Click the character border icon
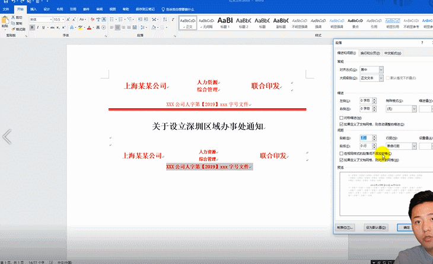This screenshot has width=433, height=264. pos(104,20)
